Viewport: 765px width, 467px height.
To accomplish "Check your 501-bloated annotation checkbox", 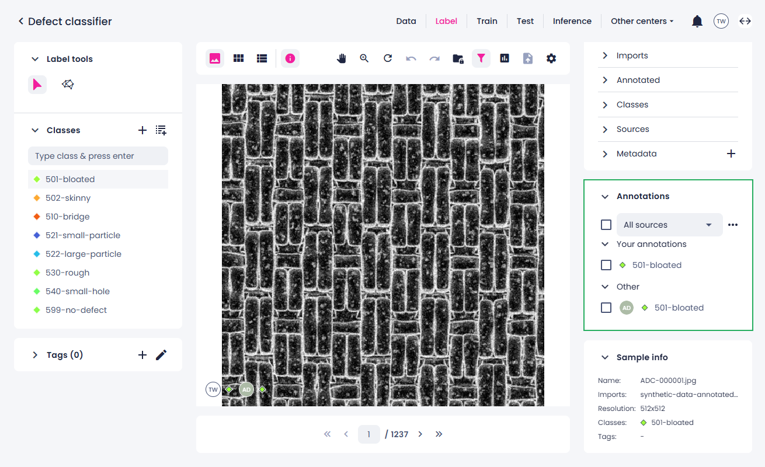I will pos(606,265).
